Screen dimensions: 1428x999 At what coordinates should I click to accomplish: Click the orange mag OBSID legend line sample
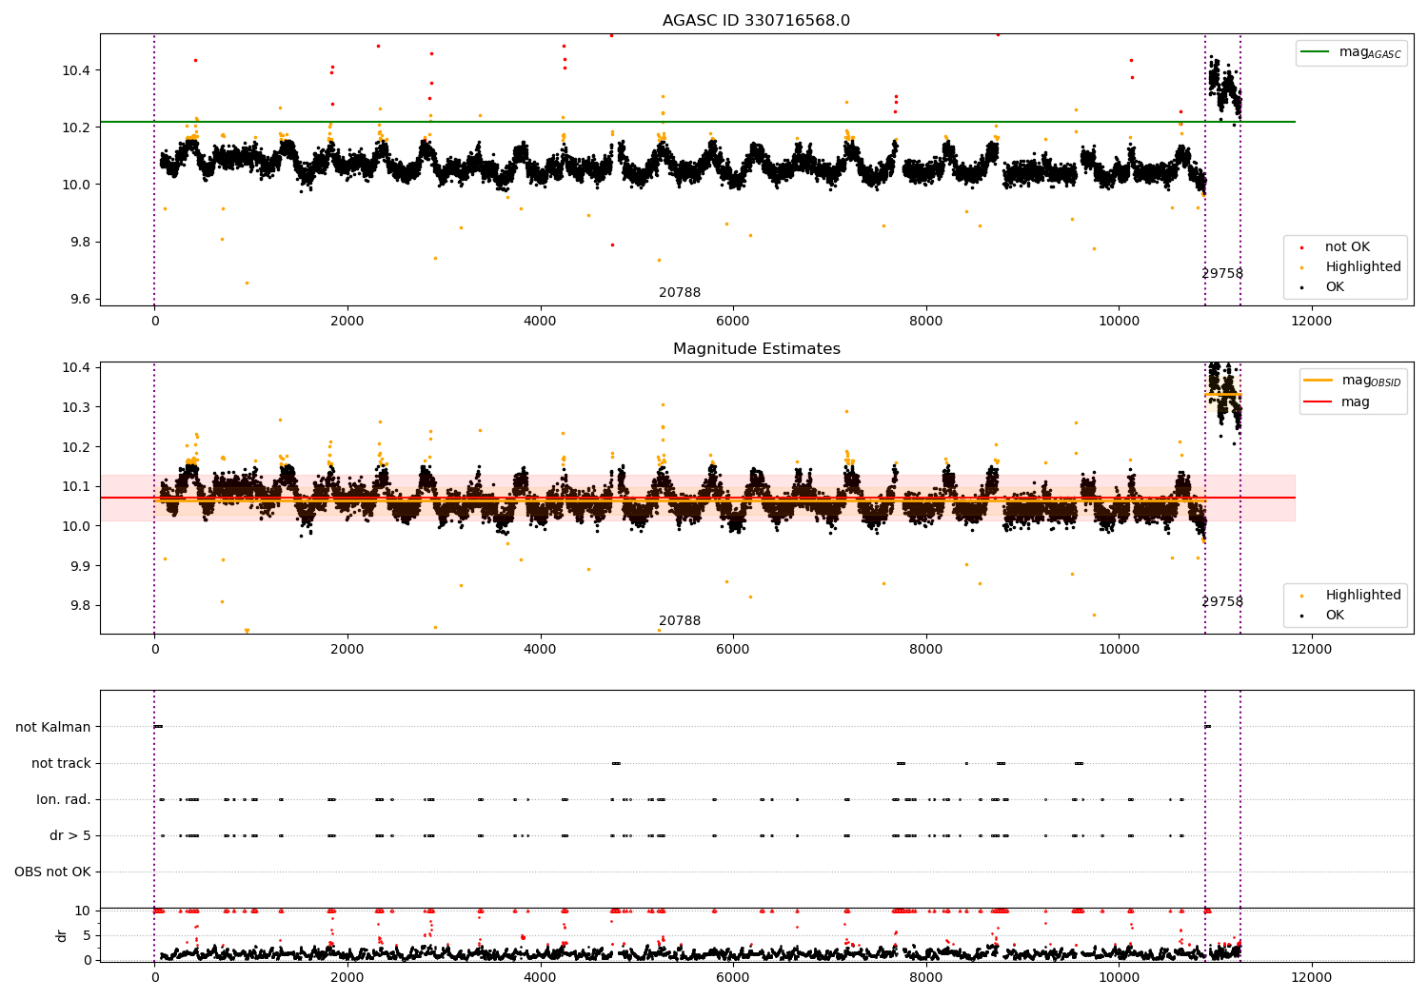coord(1318,381)
